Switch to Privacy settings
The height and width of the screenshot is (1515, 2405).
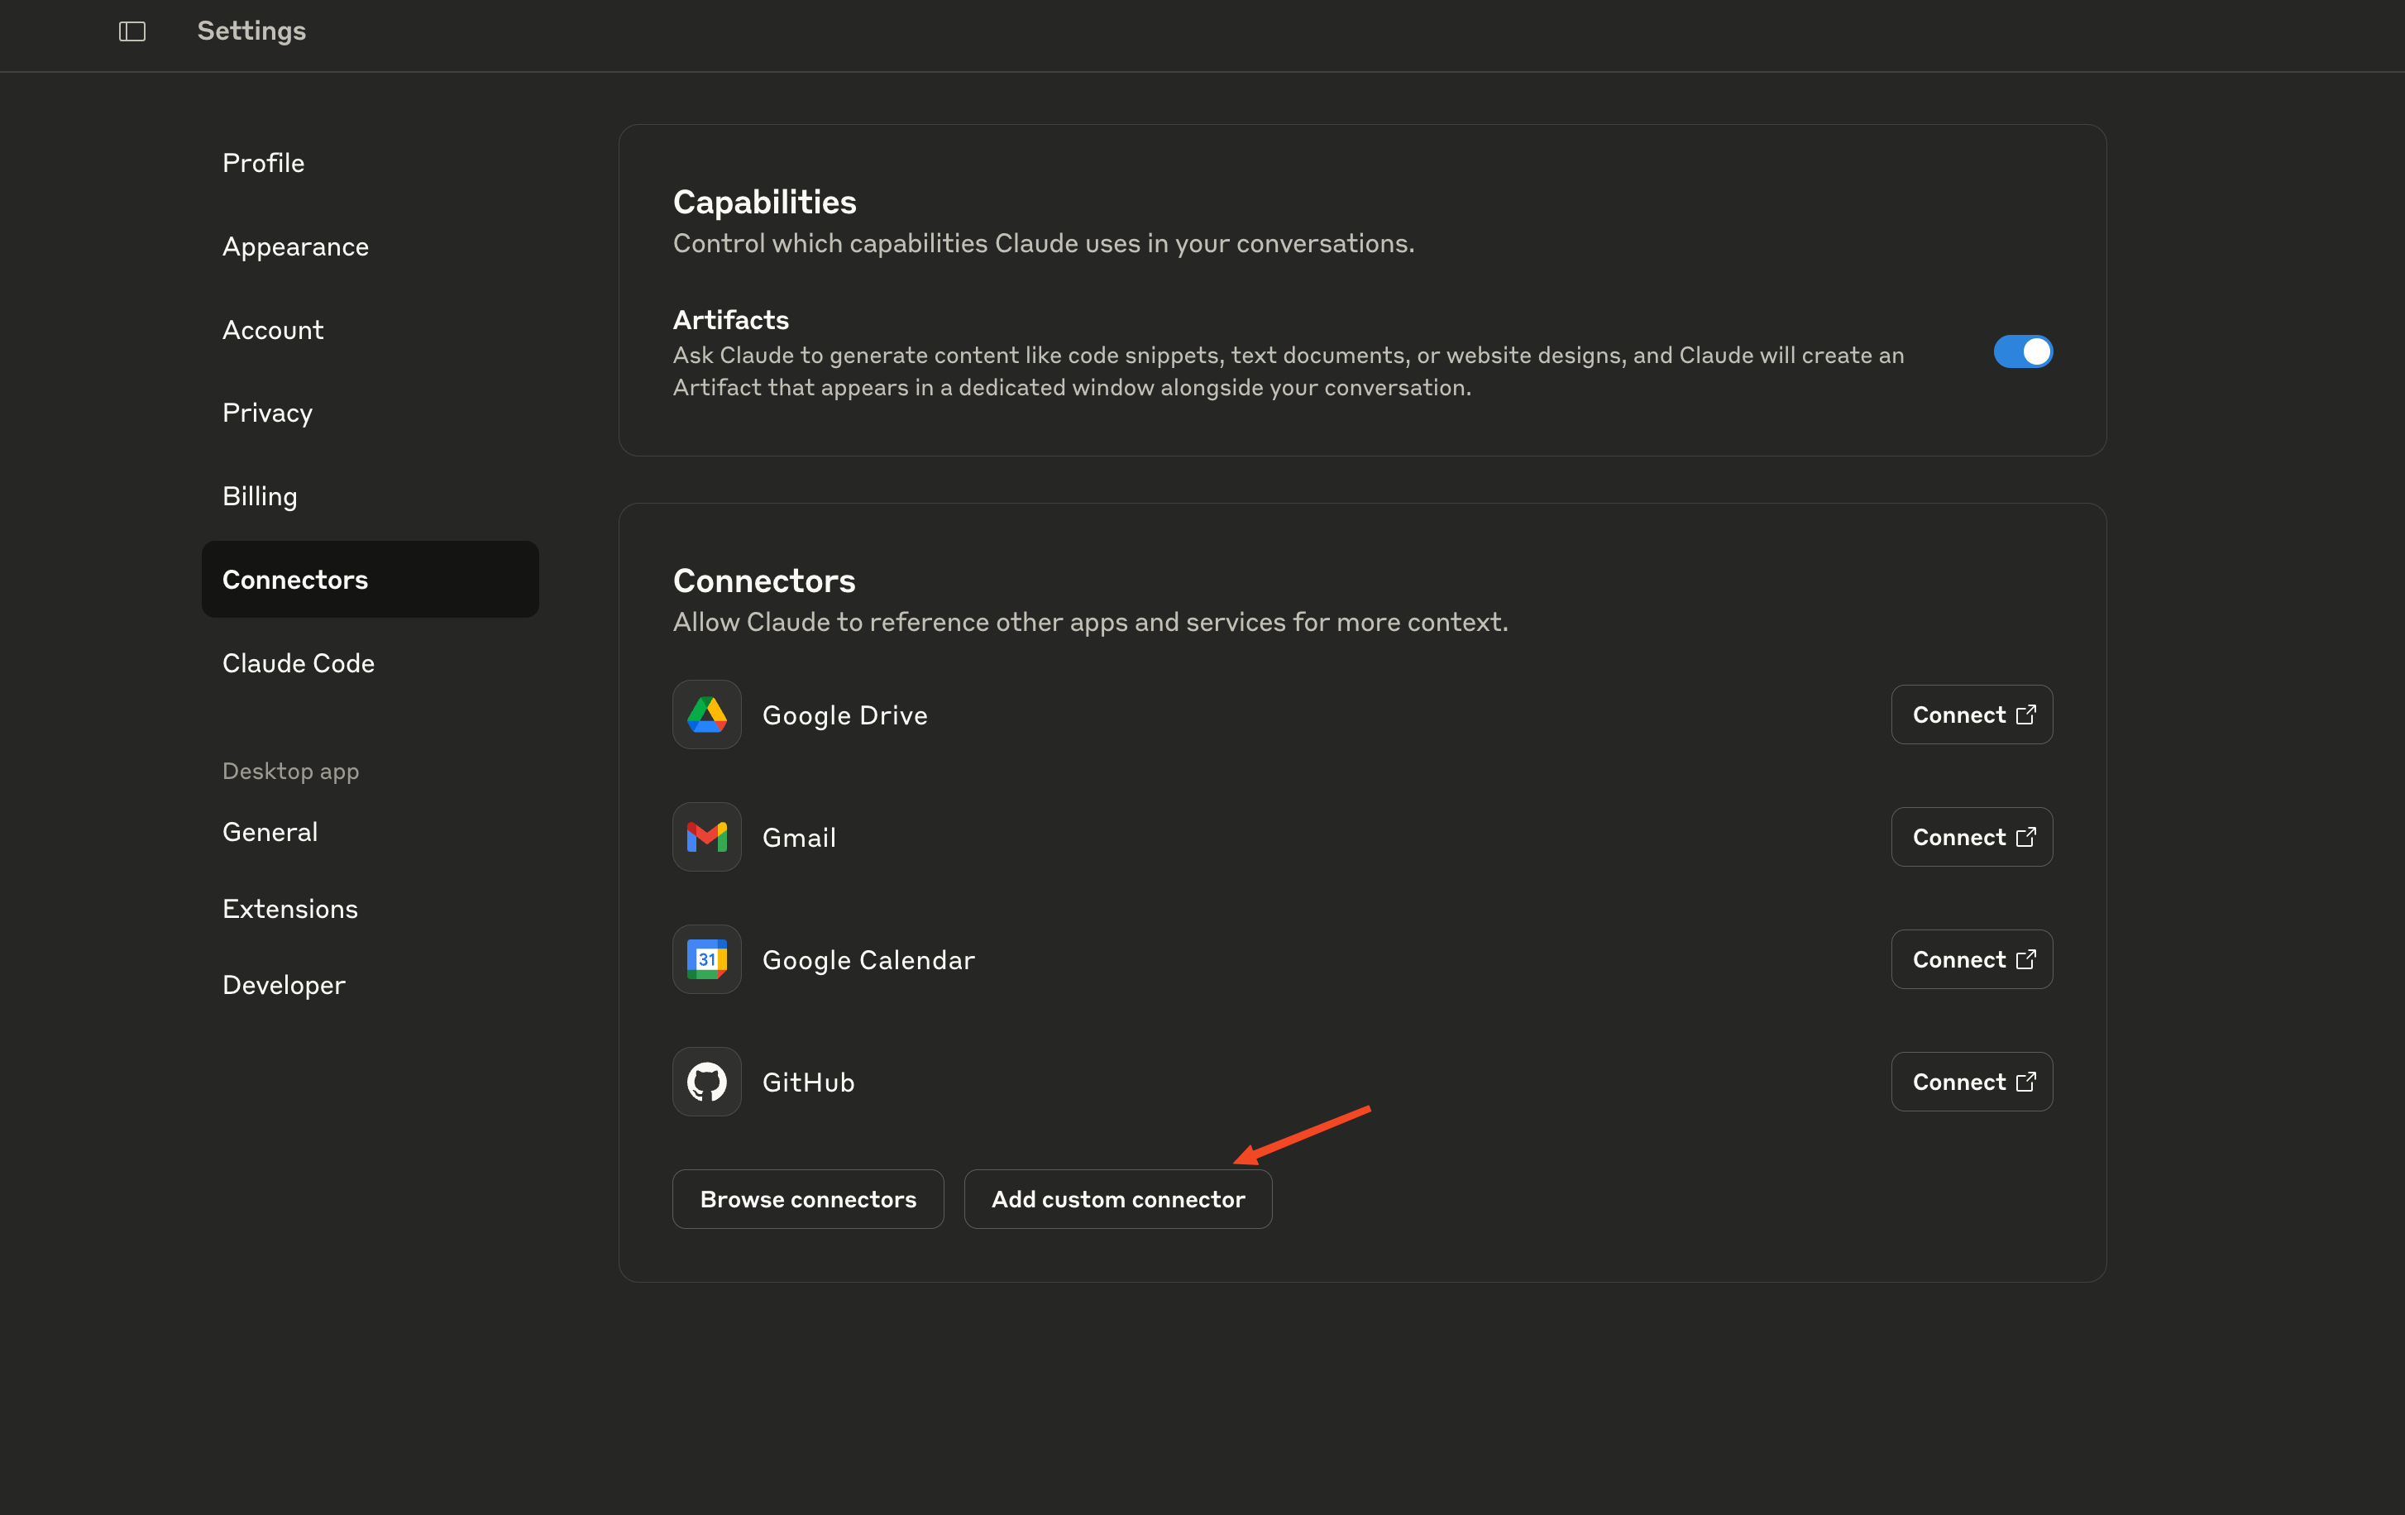coord(266,413)
